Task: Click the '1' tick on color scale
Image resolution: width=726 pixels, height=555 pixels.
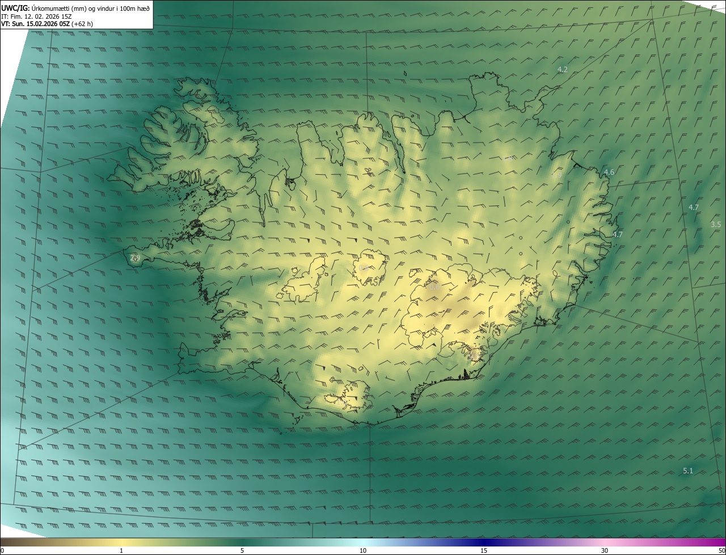Action: click(x=121, y=551)
